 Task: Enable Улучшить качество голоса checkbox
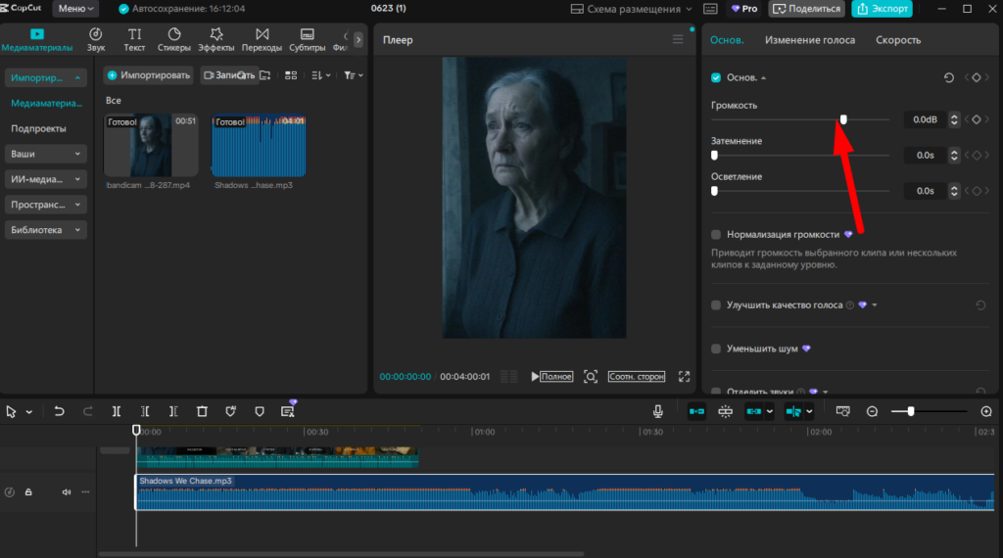(716, 304)
